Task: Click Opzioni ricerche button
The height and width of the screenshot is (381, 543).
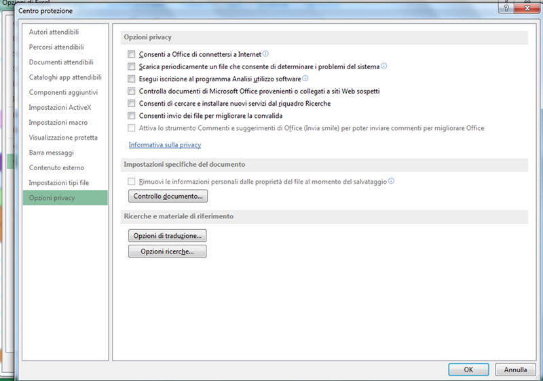Action: [x=167, y=252]
